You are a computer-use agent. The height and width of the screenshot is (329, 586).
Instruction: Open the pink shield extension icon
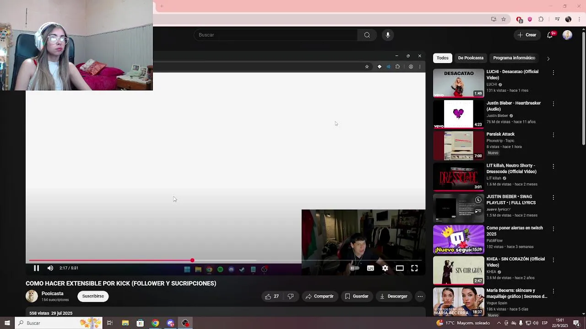click(530, 19)
